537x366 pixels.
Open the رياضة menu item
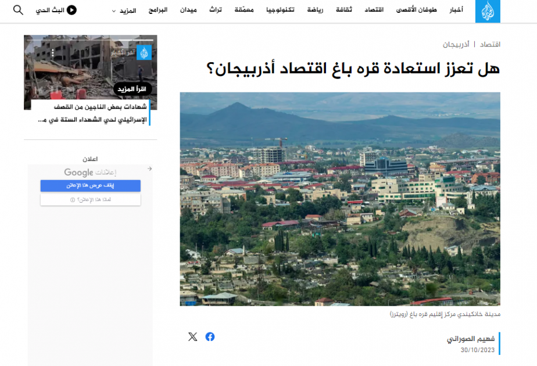point(315,10)
